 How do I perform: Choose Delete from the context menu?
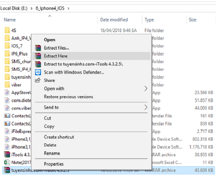coord(91,145)
